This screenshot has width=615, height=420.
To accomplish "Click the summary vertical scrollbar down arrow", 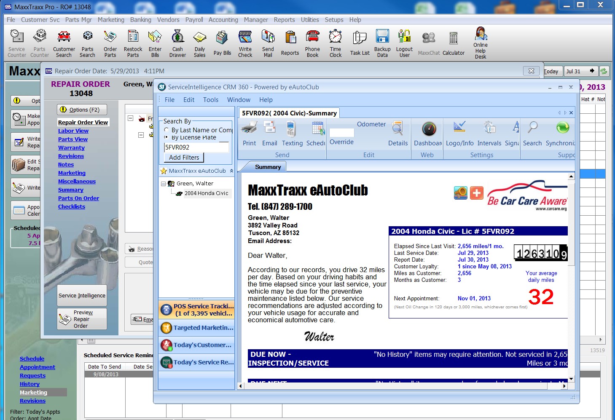I will click(571, 379).
